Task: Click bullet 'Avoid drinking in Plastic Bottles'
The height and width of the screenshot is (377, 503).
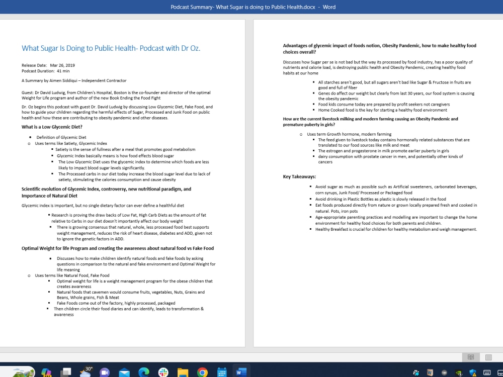Action: pos(381,199)
